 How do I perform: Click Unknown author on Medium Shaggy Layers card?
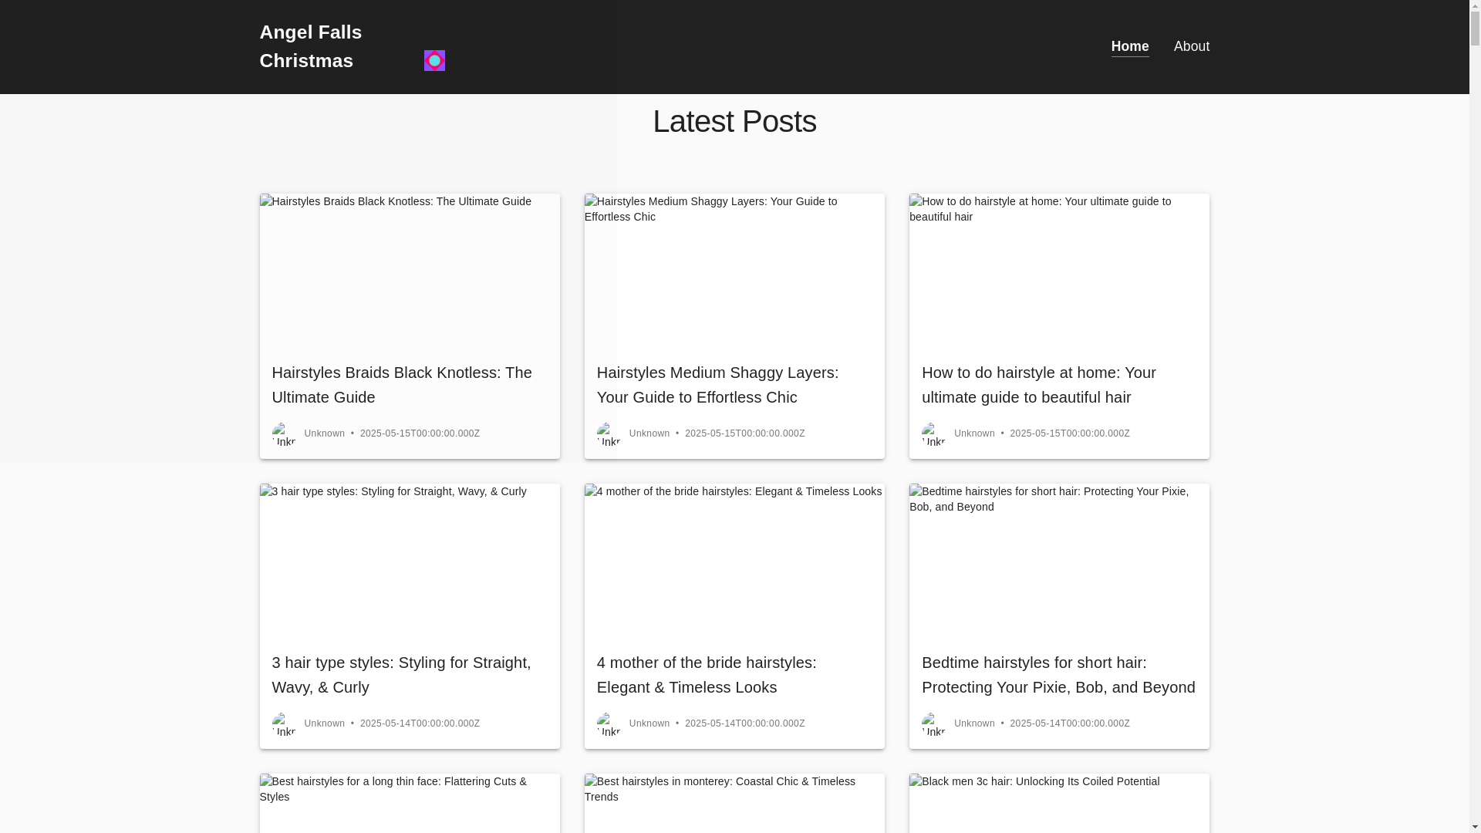click(x=649, y=433)
